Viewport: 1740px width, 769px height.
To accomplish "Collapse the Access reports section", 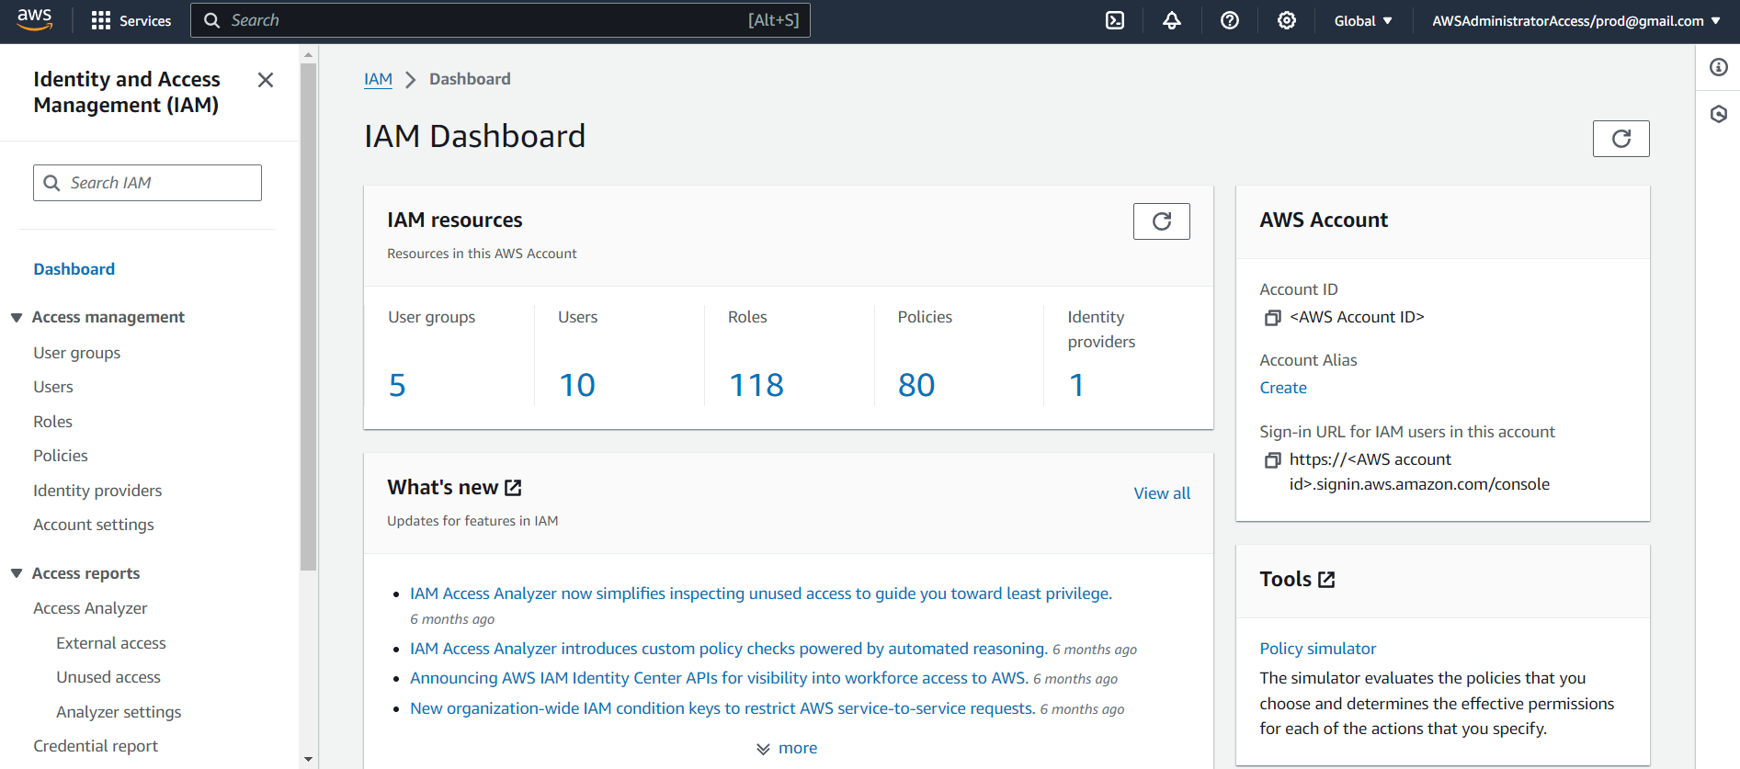I will click(17, 574).
